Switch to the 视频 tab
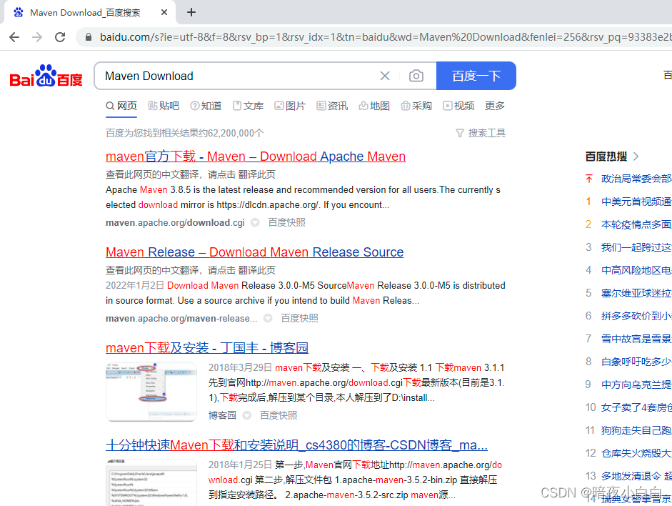 [x=458, y=106]
